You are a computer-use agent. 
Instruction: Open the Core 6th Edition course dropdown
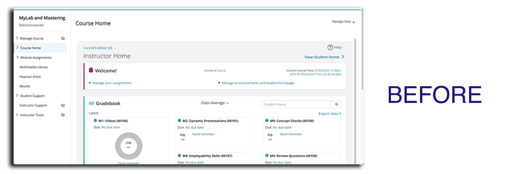pyautogui.click(x=100, y=48)
